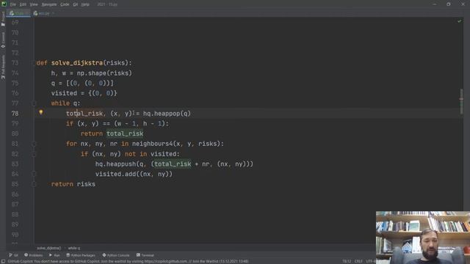The height and width of the screenshot is (264, 470).
Task: Open the Commit tool window sidebar
Action: click(x=3, y=40)
